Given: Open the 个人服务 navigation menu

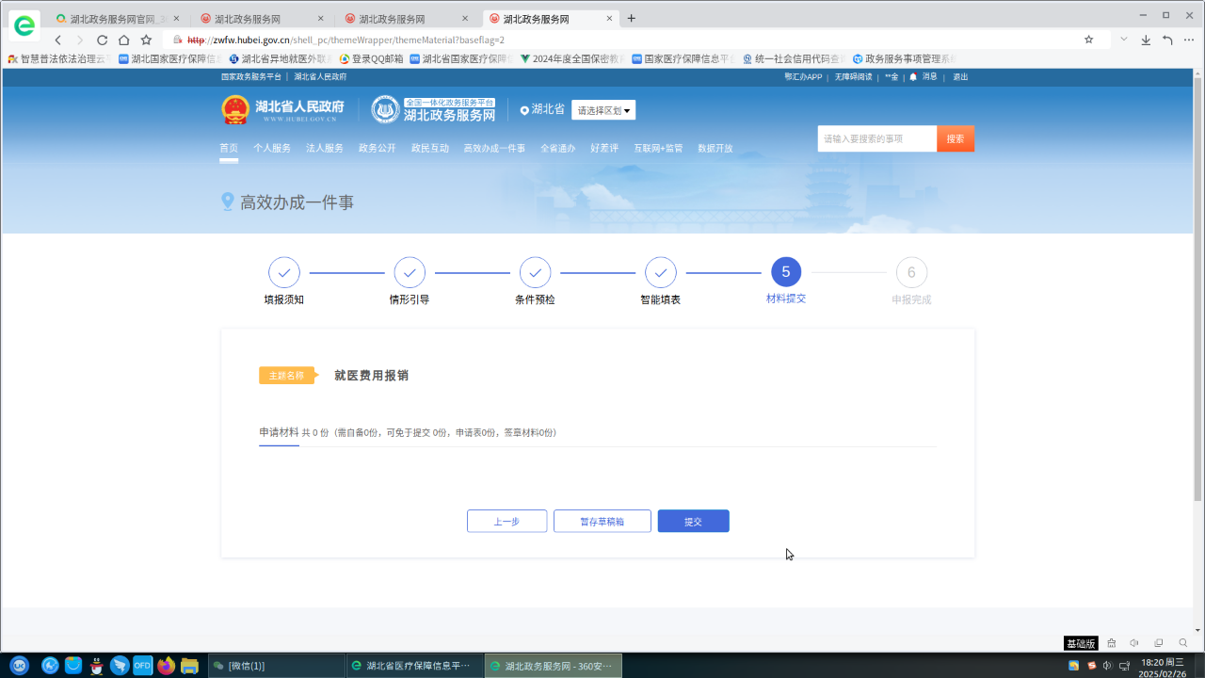Looking at the screenshot, I should 272,148.
